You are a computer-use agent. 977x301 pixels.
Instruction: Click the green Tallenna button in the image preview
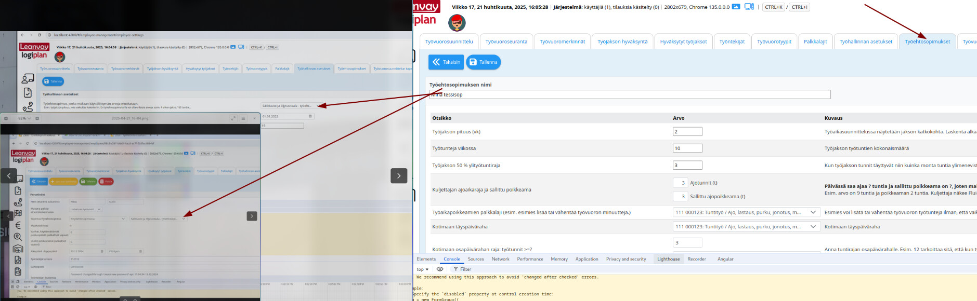tap(88, 182)
